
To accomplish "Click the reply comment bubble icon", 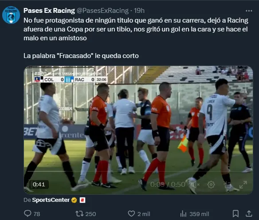I will point(27,213).
